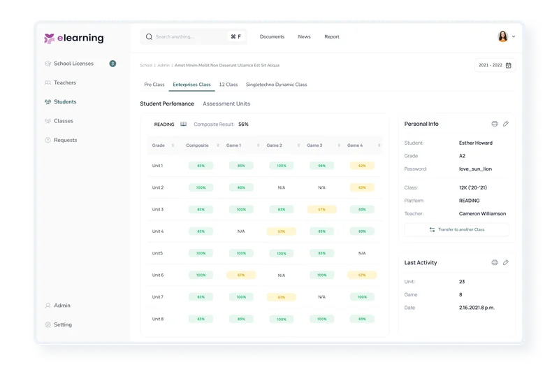Click Unit 4 Game 2 67% badge

point(282,231)
